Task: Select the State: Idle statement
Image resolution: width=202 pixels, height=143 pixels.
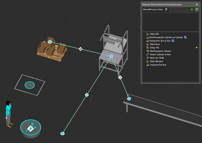Action: (x=154, y=34)
